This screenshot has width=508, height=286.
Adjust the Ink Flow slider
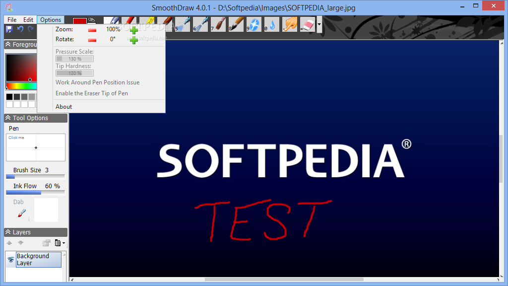(36, 193)
